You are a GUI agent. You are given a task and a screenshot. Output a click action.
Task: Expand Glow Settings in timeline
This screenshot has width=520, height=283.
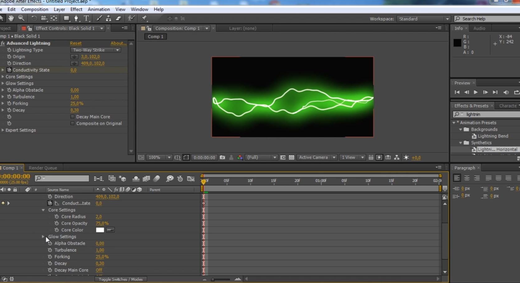[x=43, y=237]
